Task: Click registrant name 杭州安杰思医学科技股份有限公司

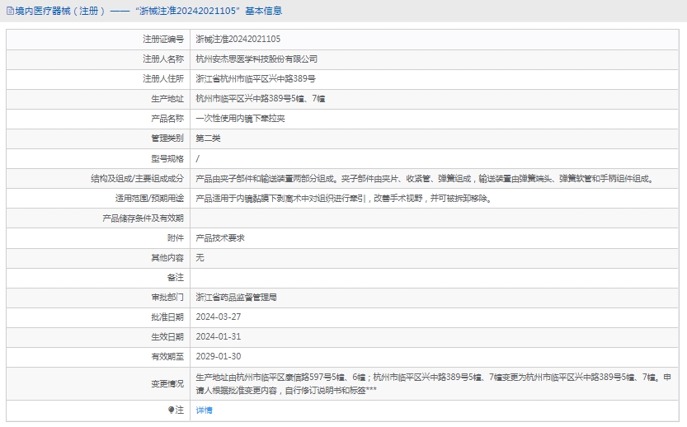Action: click(256, 59)
